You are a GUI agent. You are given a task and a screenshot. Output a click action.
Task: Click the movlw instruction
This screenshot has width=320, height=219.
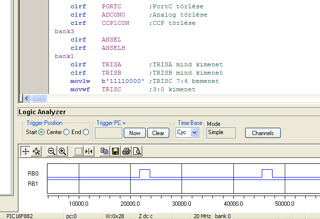[80, 81]
